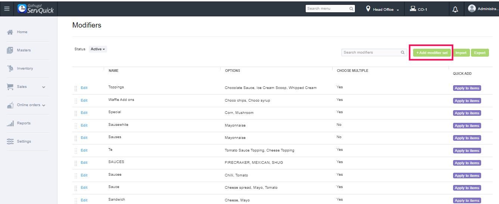This screenshot has width=499, height=204.
Task: Open the Home menu item
Action: point(22,32)
